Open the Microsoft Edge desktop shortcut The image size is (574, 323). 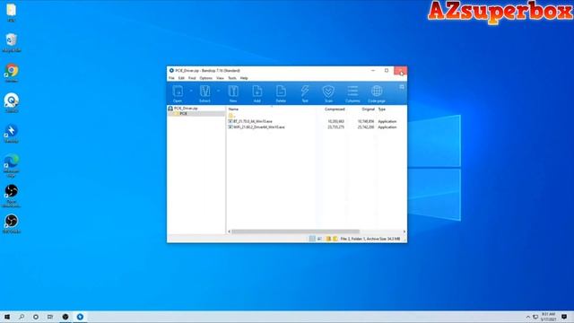click(x=12, y=165)
